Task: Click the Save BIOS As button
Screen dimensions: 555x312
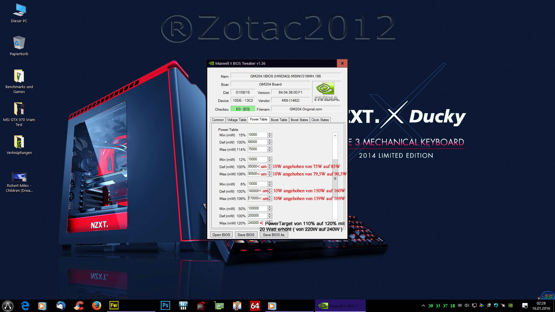Action: (273, 235)
